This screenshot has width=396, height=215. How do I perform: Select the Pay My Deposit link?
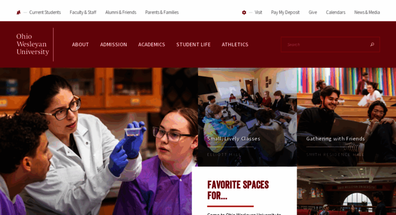(285, 12)
